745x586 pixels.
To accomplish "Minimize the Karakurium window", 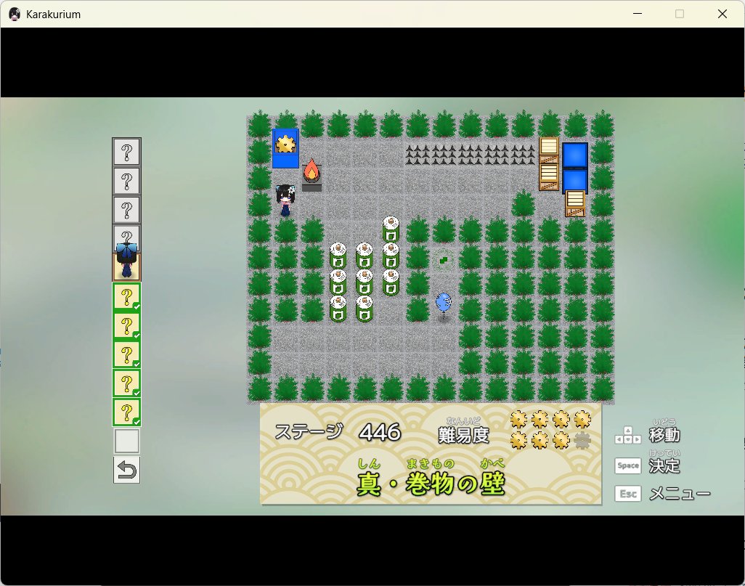I will 638,14.
